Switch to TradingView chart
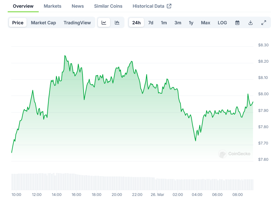Screen dimensions: 271x202 (77, 23)
